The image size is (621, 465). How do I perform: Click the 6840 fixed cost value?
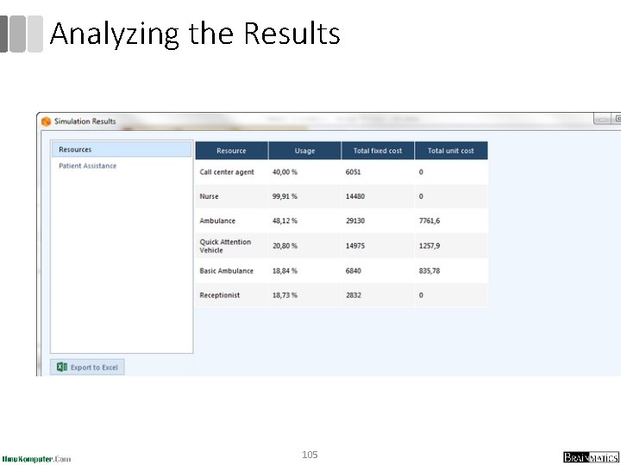(354, 271)
